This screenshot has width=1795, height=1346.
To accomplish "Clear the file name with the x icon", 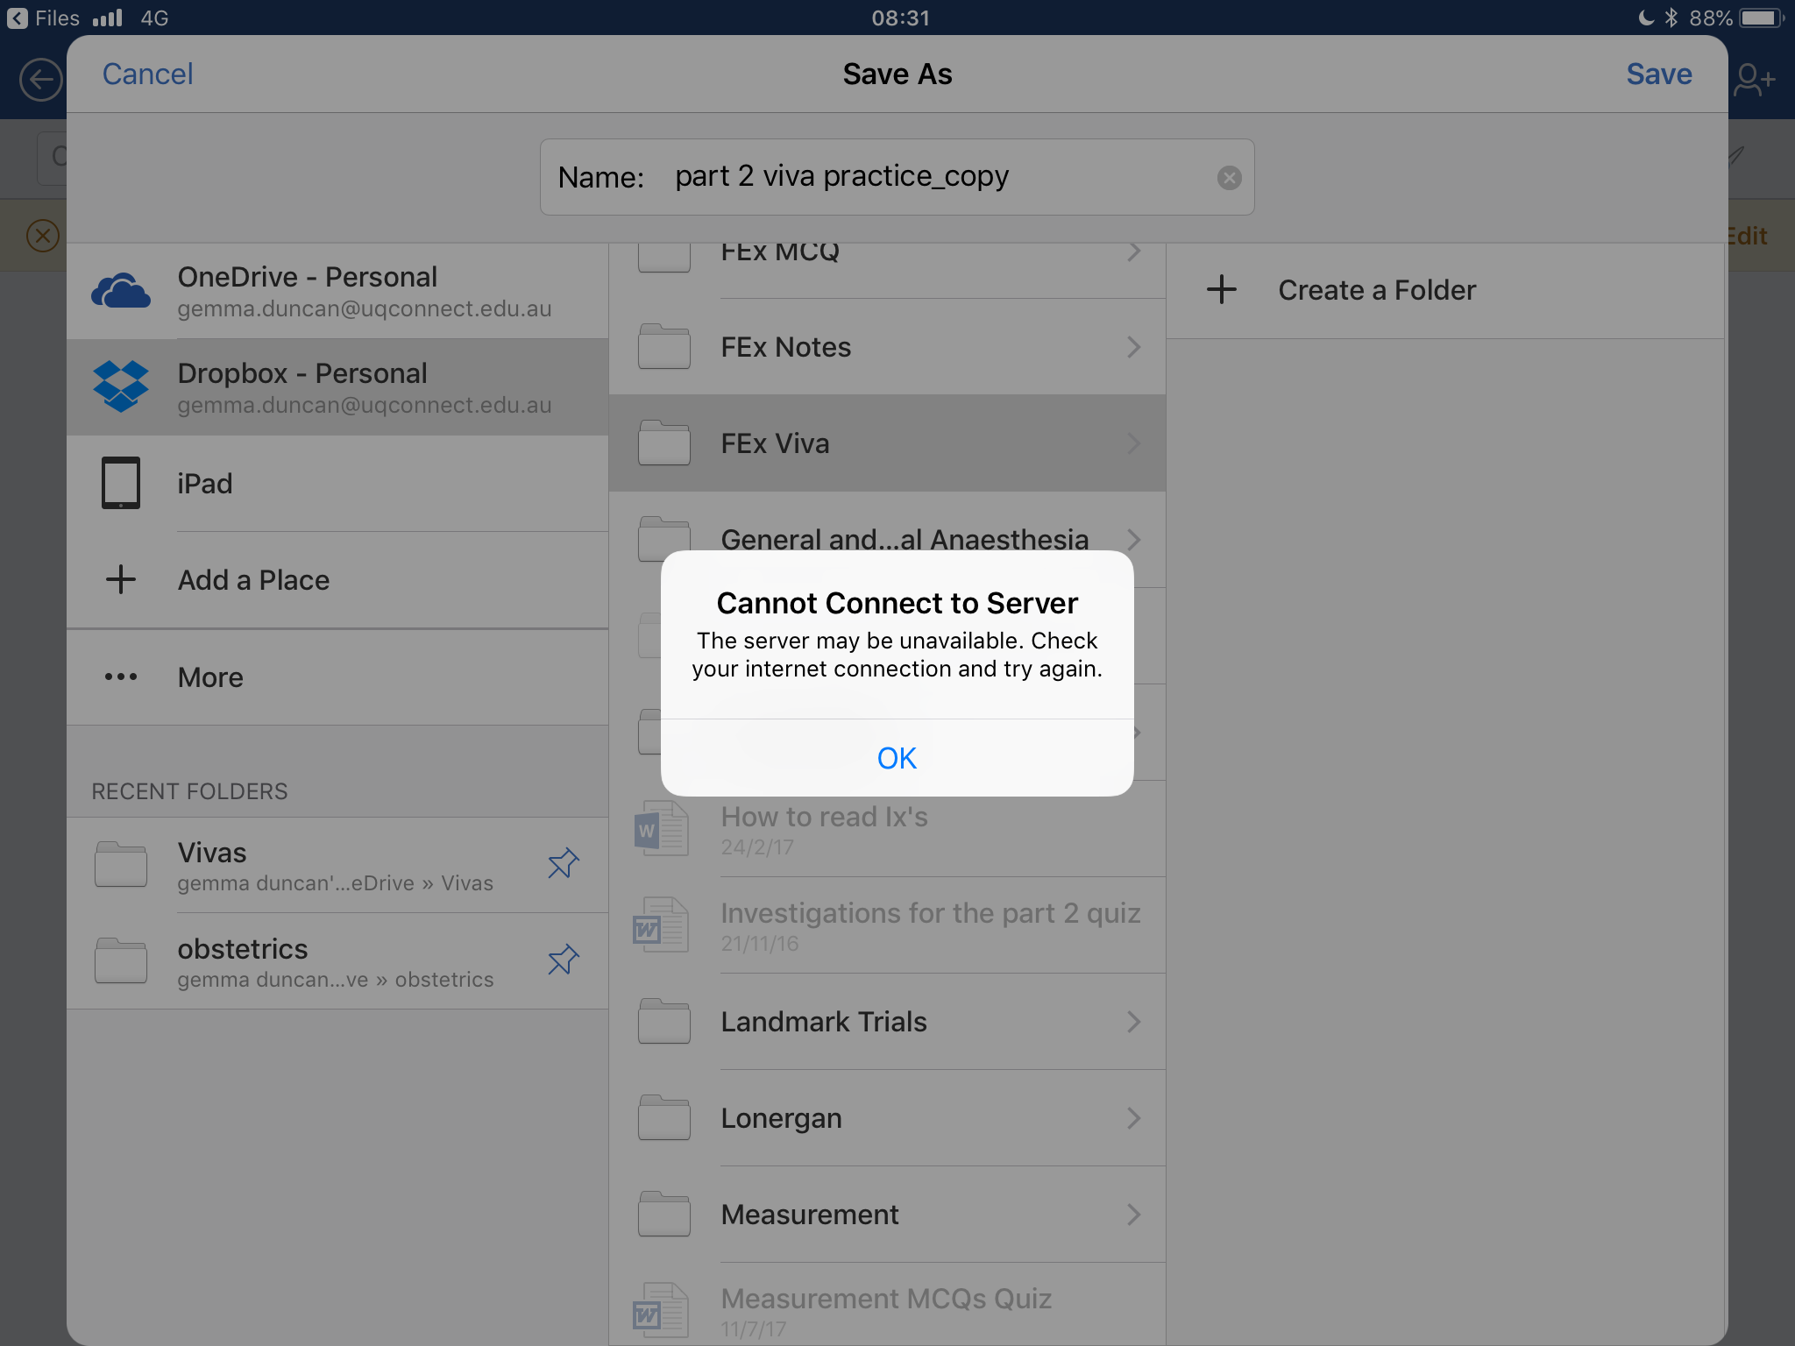I will tap(1229, 178).
